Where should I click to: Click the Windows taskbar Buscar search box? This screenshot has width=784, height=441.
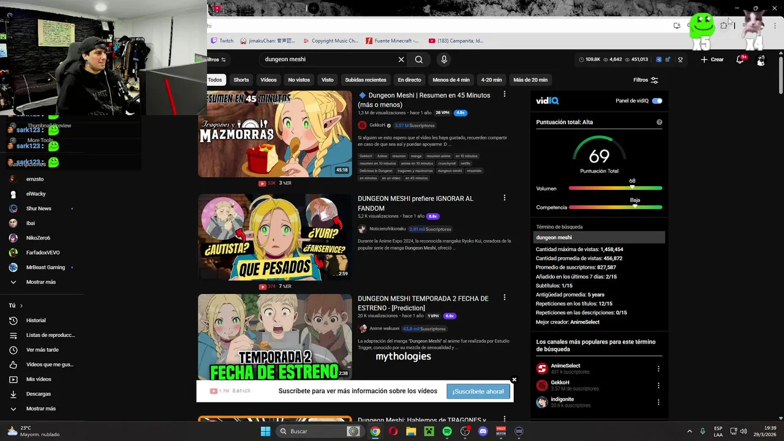(318, 431)
